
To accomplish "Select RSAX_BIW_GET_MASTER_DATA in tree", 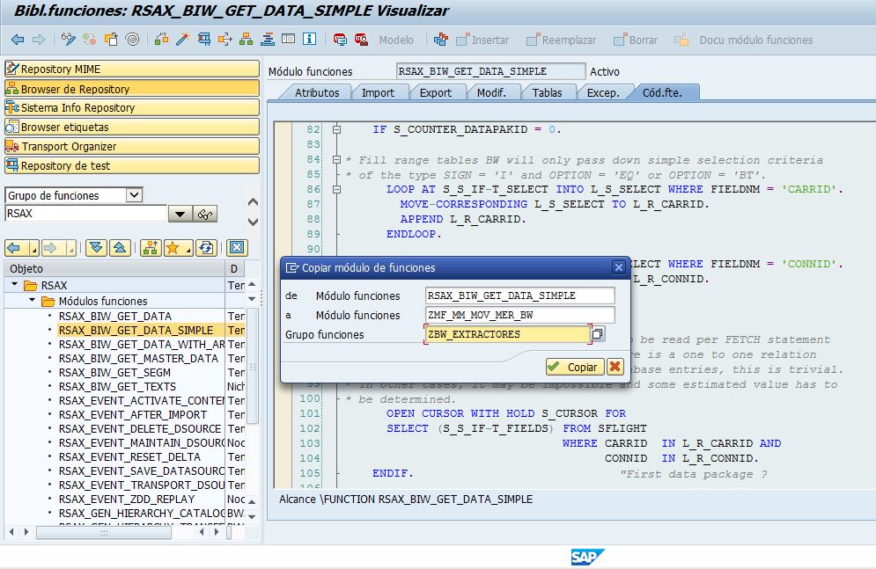I will pyautogui.click(x=138, y=358).
